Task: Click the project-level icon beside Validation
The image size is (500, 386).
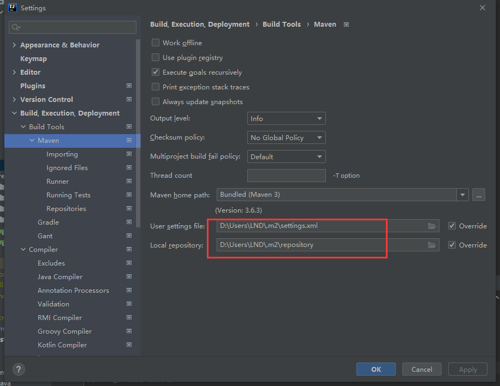Action: (129, 304)
